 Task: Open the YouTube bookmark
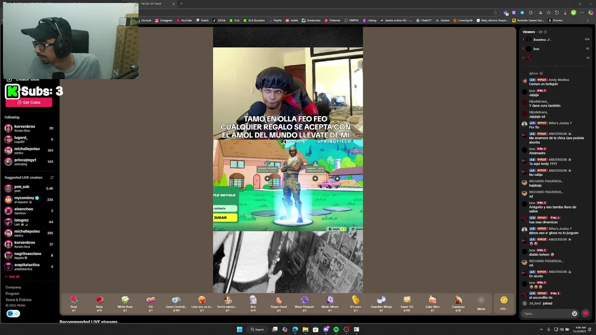tap(184, 20)
